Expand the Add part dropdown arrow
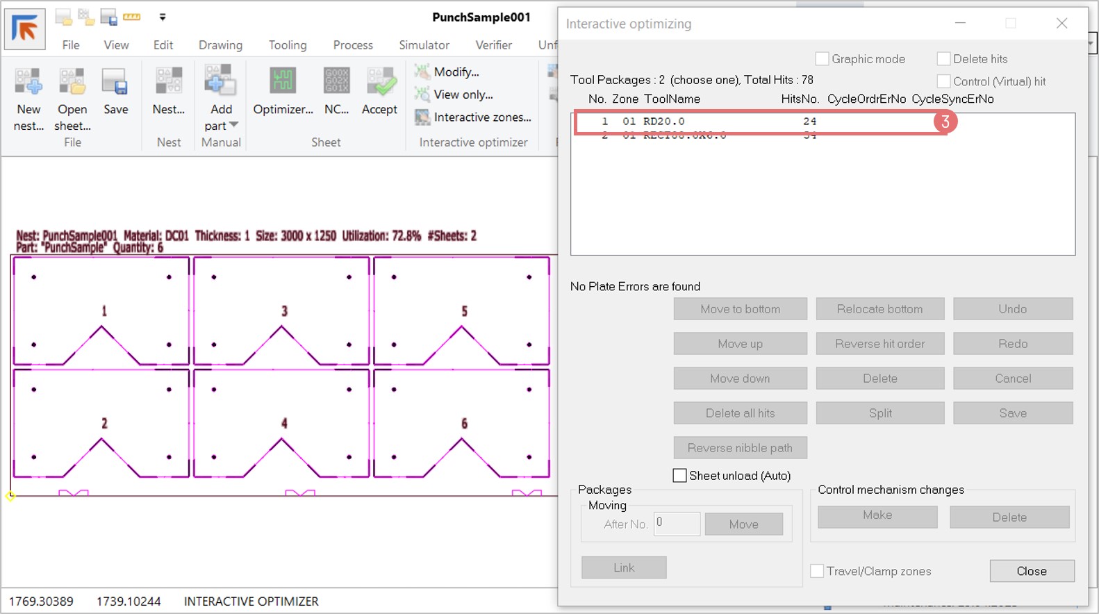 pos(233,125)
